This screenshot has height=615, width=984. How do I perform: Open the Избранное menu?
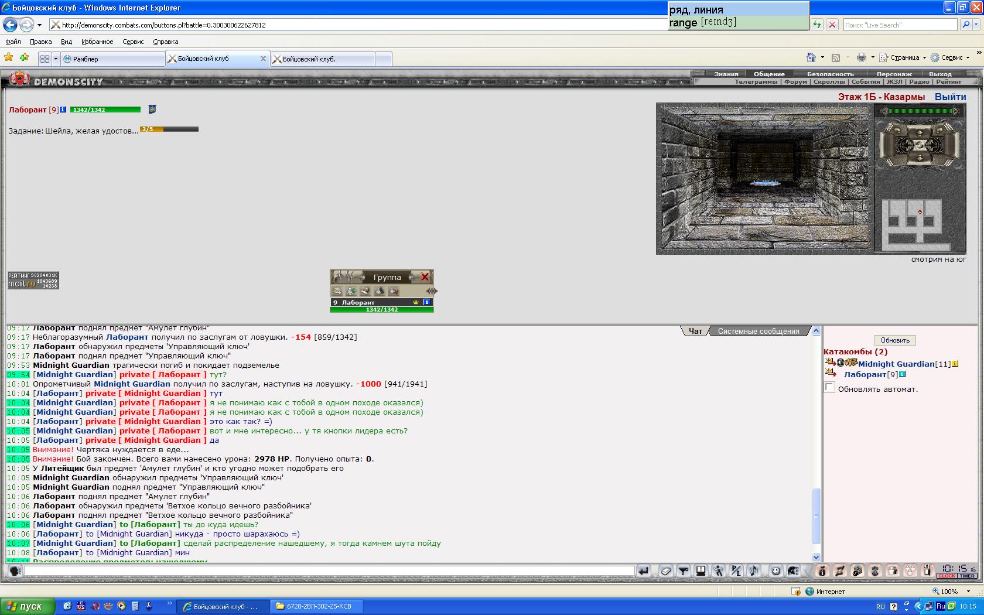(97, 42)
